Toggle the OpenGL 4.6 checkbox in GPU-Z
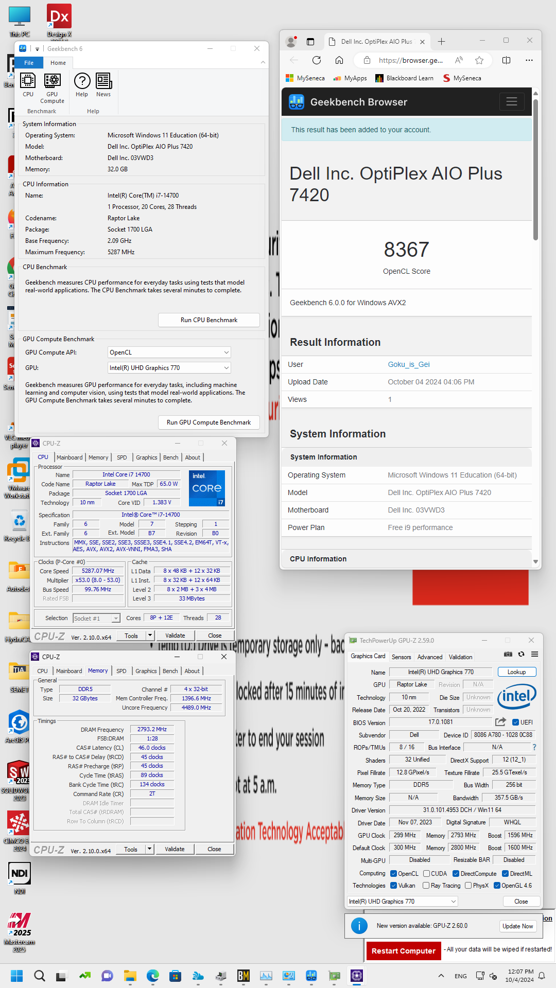Viewport: 556px width, 988px height. click(x=497, y=885)
